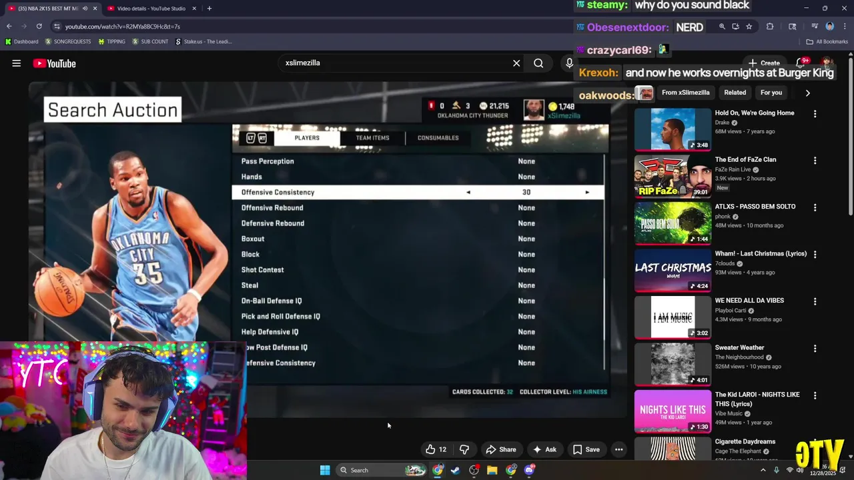Viewport: 854px width, 480px height.
Task: Select the Related chip
Action: tap(735, 93)
